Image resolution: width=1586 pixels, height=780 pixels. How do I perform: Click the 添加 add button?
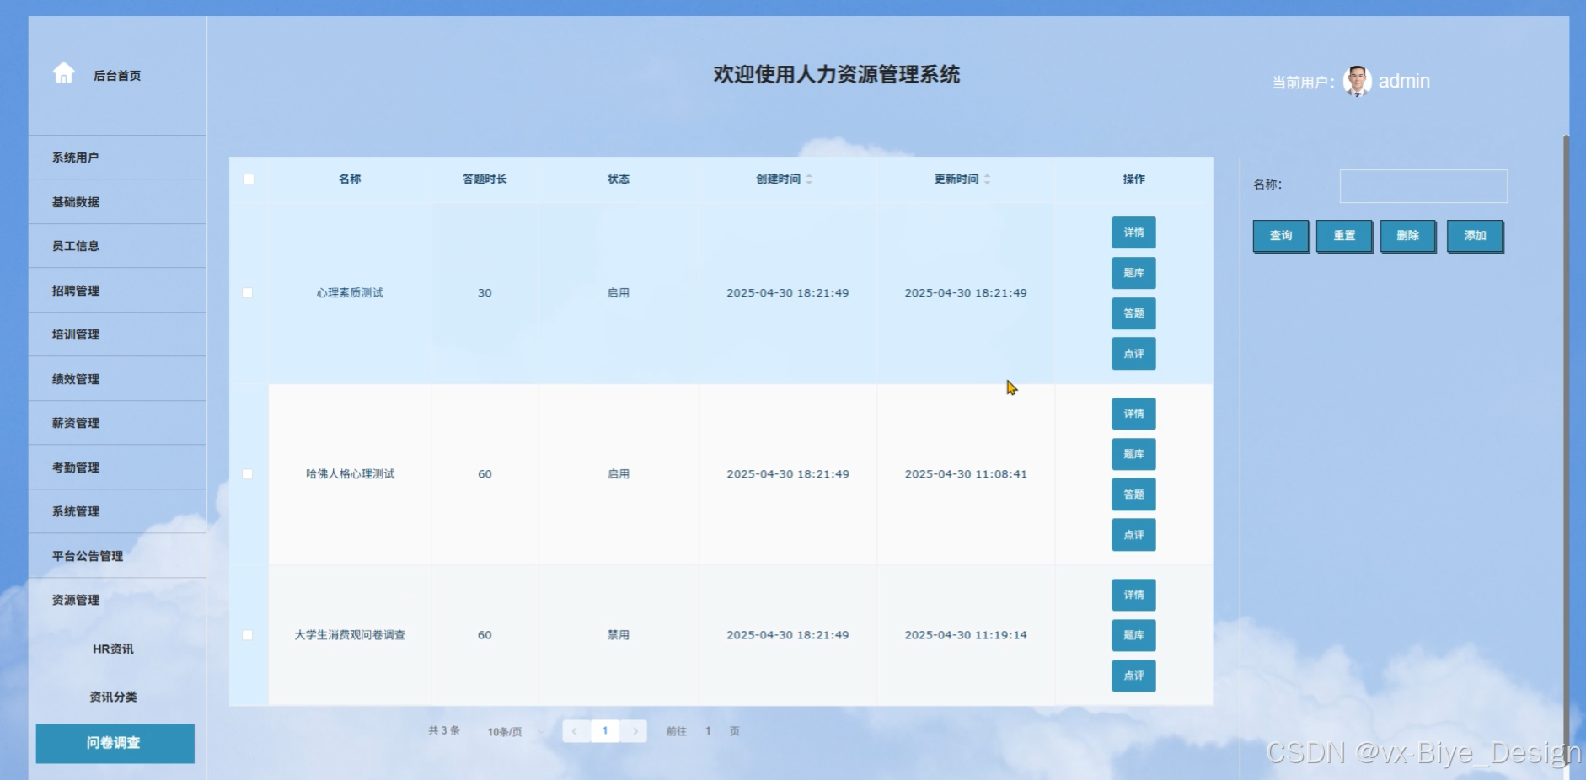pyautogui.click(x=1475, y=236)
